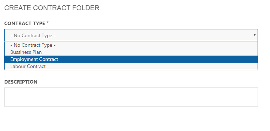This screenshot has width=270, height=131.
Task: Pick Bussiness Plan in the dropdown list
Action: coord(131,52)
